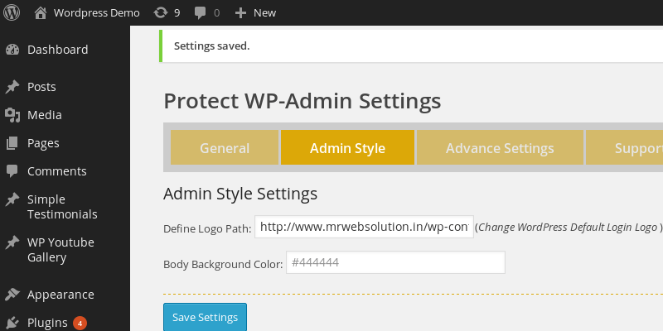Switch to Advance Settings tab
This screenshot has width=663, height=331.
point(500,148)
